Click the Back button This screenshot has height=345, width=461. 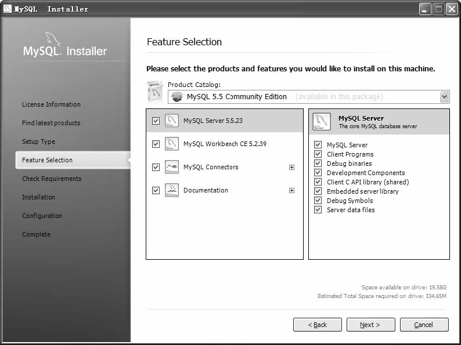pos(318,325)
